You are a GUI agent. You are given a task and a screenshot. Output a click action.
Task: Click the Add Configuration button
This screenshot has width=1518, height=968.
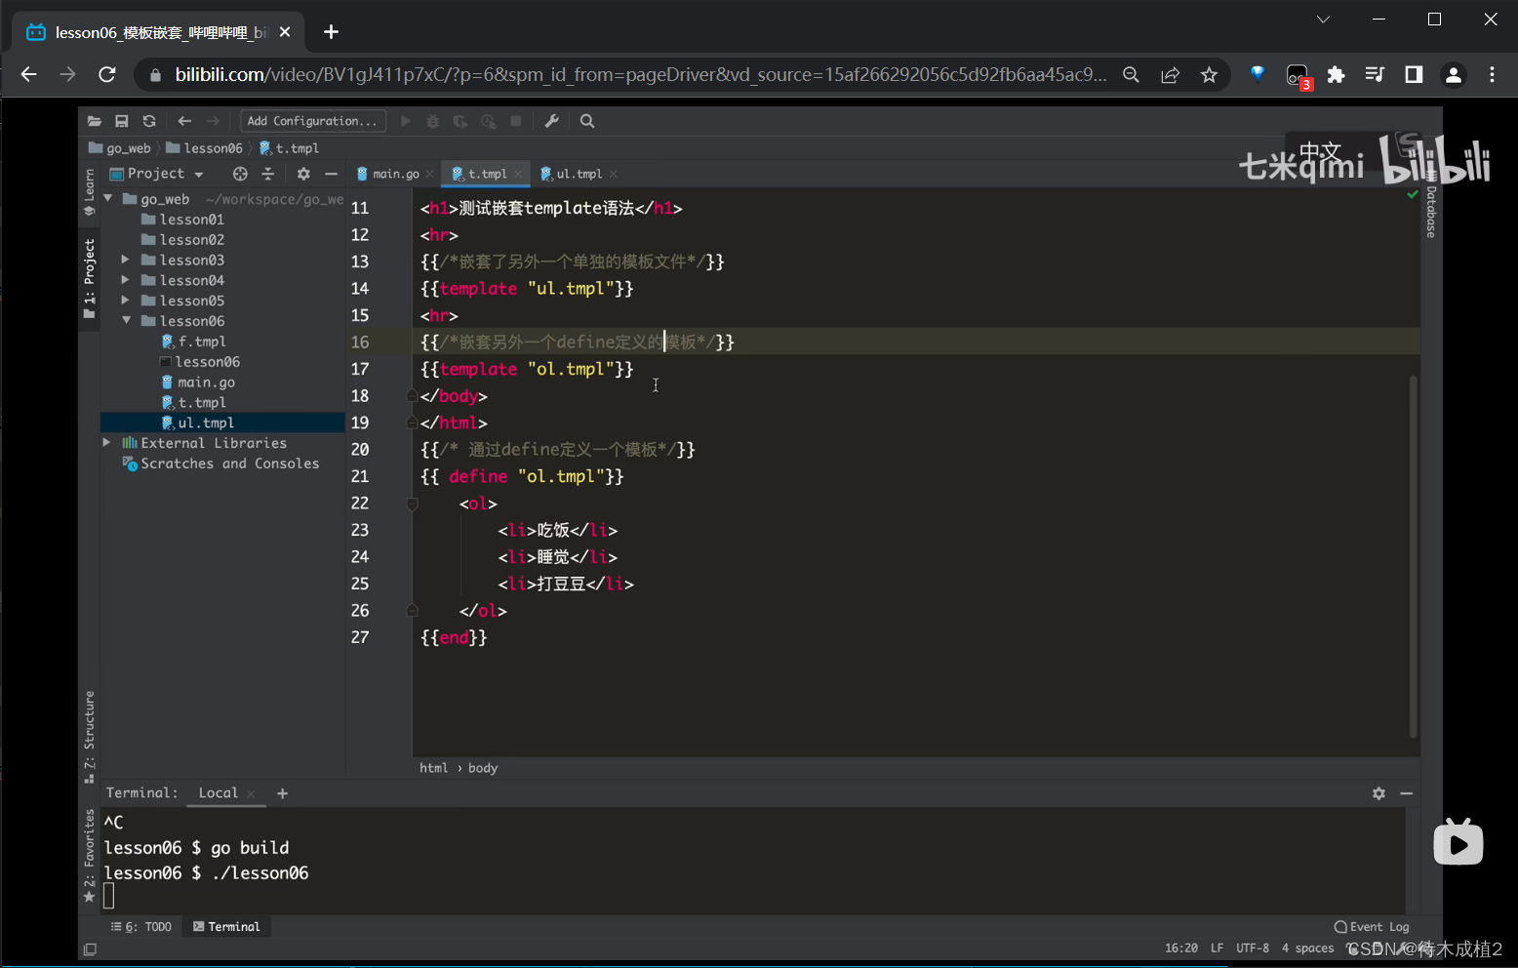(x=312, y=121)
